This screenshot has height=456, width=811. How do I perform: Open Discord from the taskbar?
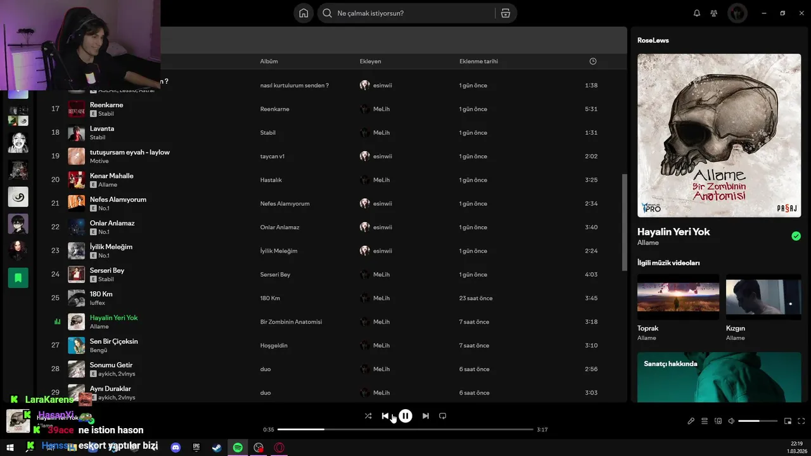pyautogui.click(x=176, y=448)
